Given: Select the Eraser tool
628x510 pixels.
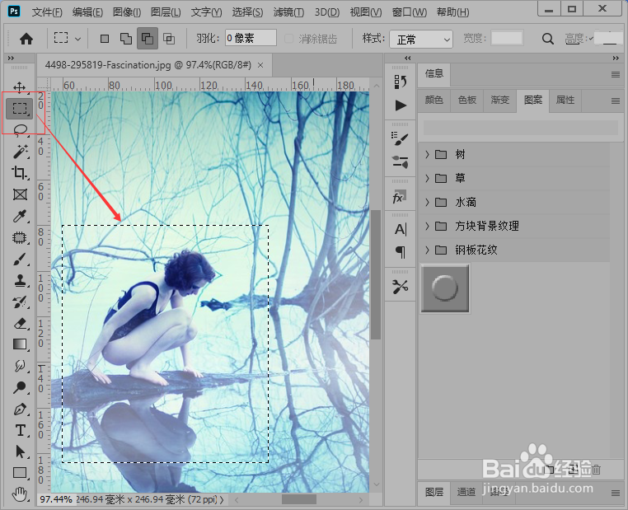Looking at the screenshot, I should [x=20, y=324].
